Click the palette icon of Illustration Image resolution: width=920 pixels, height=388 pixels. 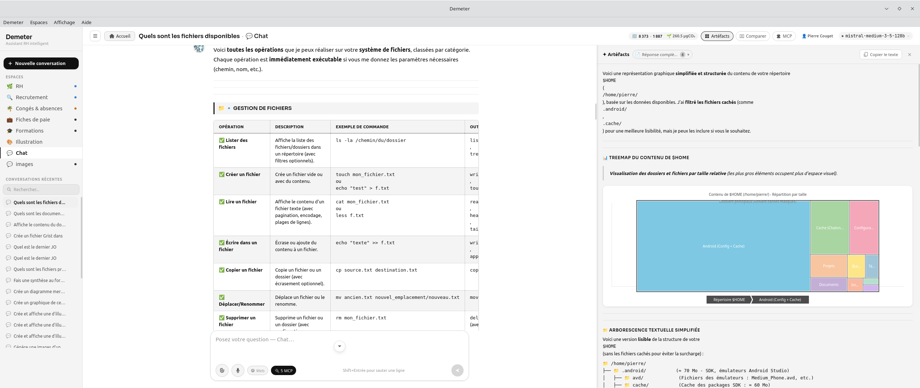[x=10, y=142]
